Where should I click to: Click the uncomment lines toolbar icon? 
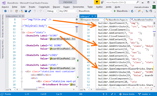click(151, 11)
